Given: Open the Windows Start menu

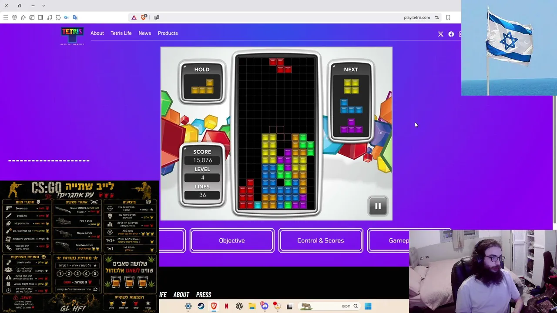Looking at the screenshot, I should [x=368, y=306].
